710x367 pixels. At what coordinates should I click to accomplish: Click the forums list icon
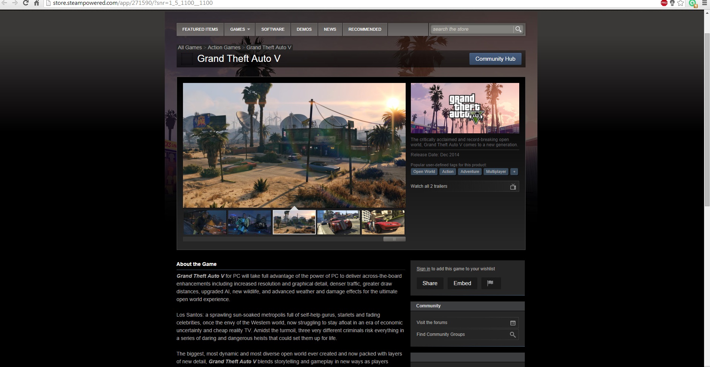pos(513,323)
